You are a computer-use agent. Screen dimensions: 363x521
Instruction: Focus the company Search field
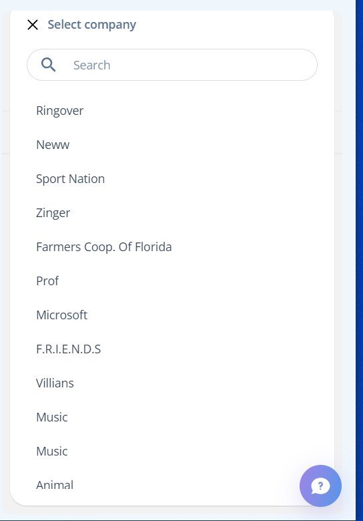pyautogui.click(x=172, y=65)
